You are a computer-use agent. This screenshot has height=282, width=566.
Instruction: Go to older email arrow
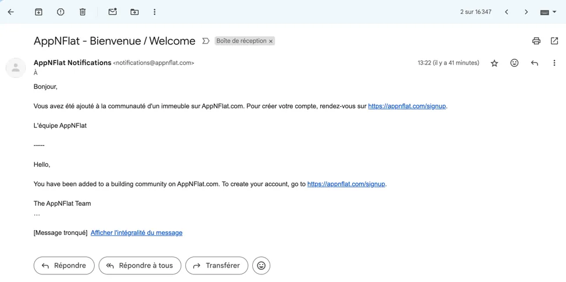(526, 12)
